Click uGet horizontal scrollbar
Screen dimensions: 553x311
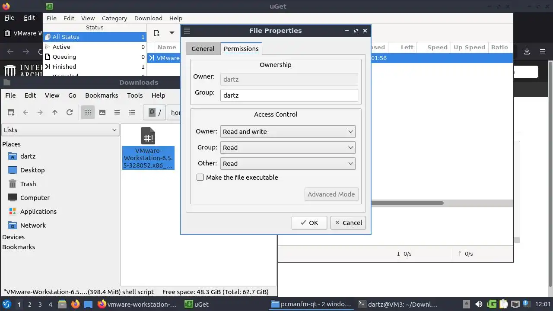pos(407,203)
